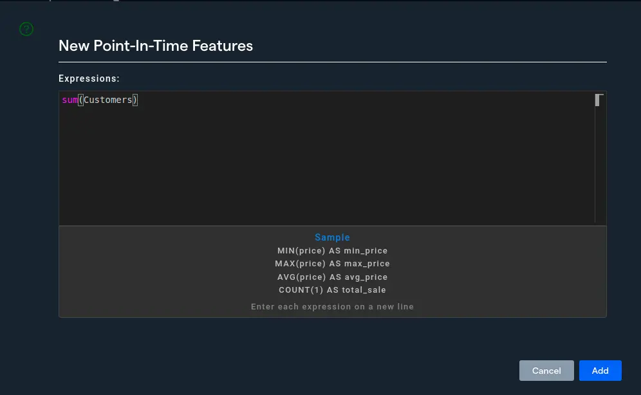641x395 pixels.
Task: Click the 'Expressions:' label
Action: [89, 78]
